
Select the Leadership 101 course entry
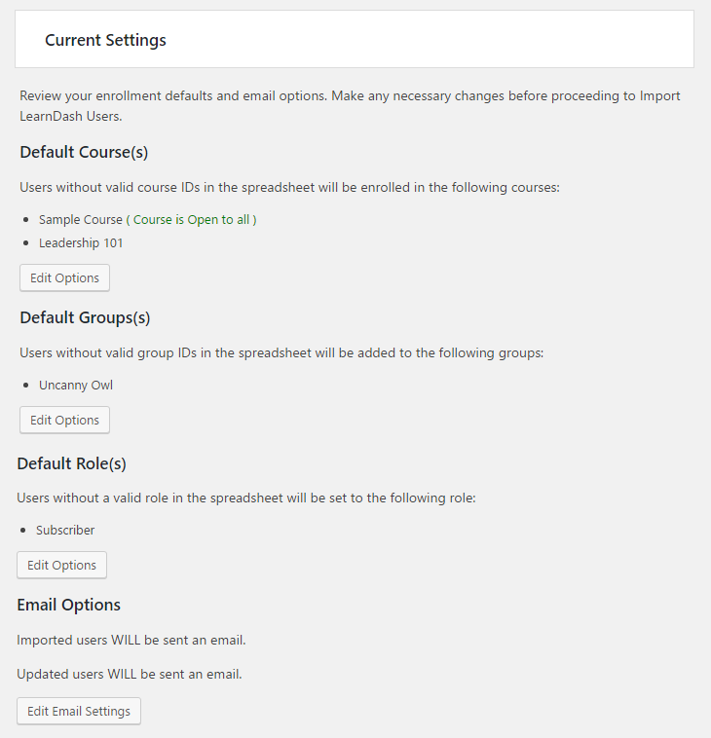coord(81,242)
